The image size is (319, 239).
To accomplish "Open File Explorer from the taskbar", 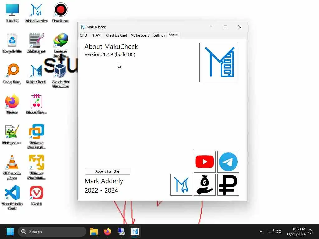I will 94,232.
